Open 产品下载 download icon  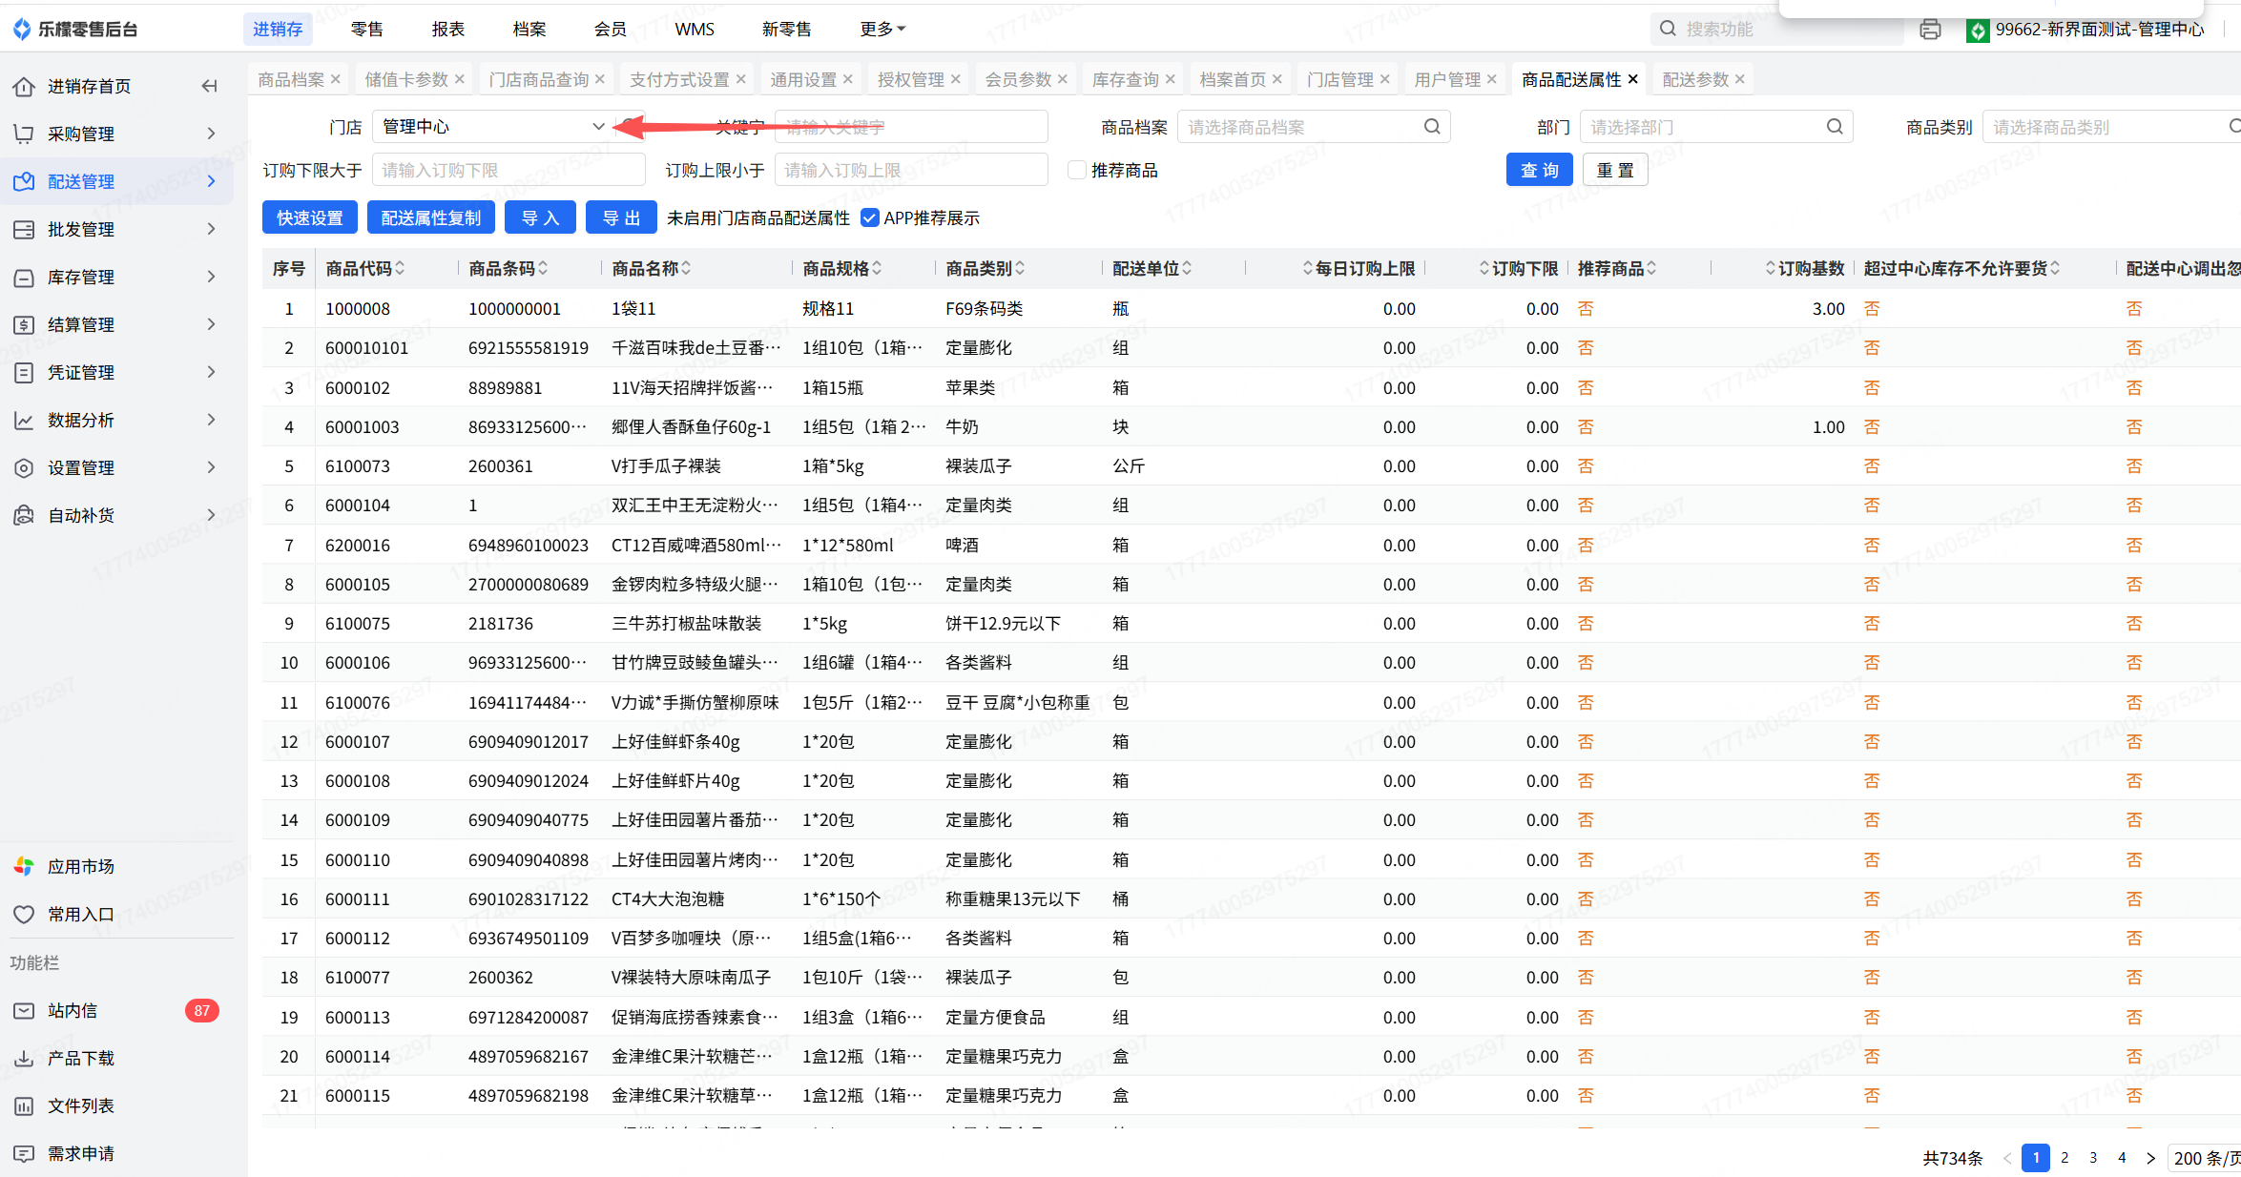coord(24,1058)
